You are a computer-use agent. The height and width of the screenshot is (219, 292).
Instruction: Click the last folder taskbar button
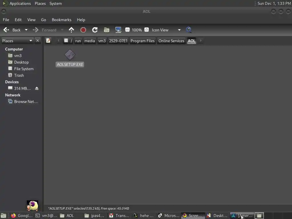[259, 216]
